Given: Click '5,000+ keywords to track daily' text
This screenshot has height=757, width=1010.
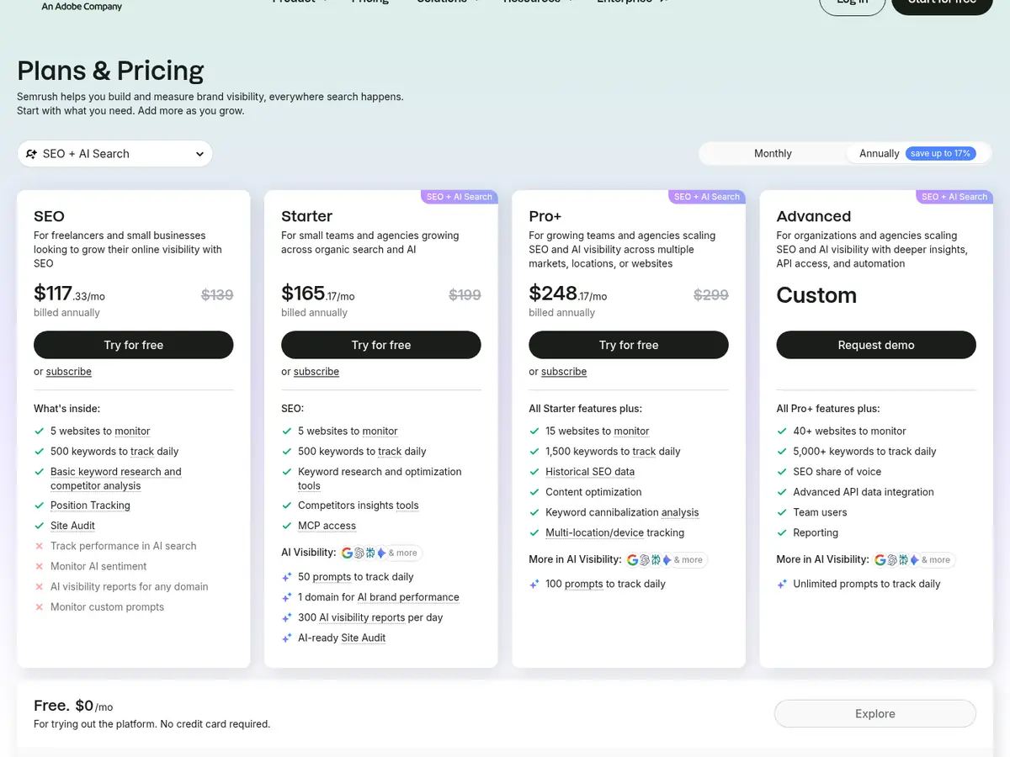Looking at the screenshot, I should pyautogui.click(x=864, y=452).
